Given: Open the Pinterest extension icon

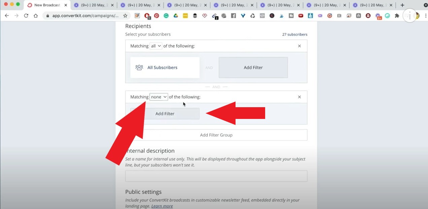Looking at the screenshot, I should click(156, 15).
